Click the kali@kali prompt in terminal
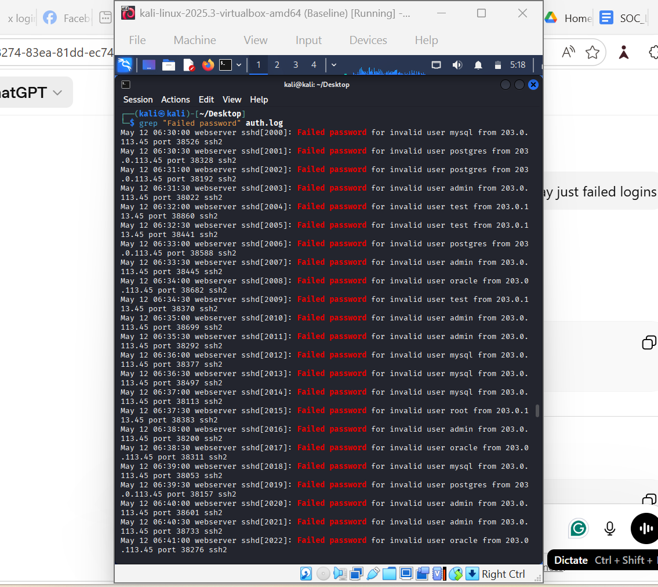Image resolution: width=658 pixels, height=587 pixels. click(162, 114)
